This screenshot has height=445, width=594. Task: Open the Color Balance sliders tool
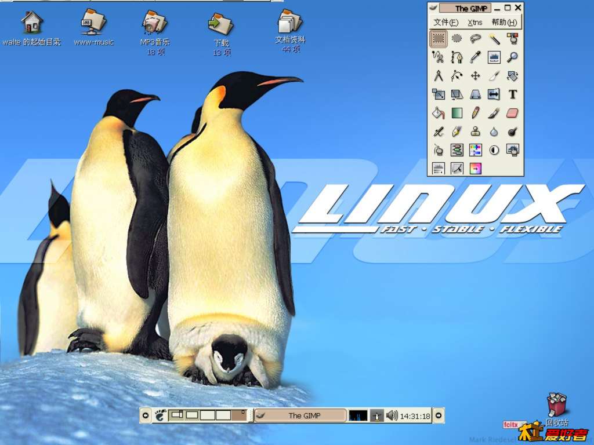457,150
